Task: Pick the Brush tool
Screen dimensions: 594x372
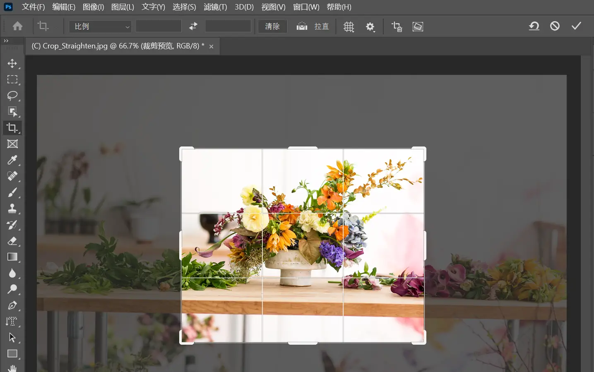Action: click(x=12, y=192)
